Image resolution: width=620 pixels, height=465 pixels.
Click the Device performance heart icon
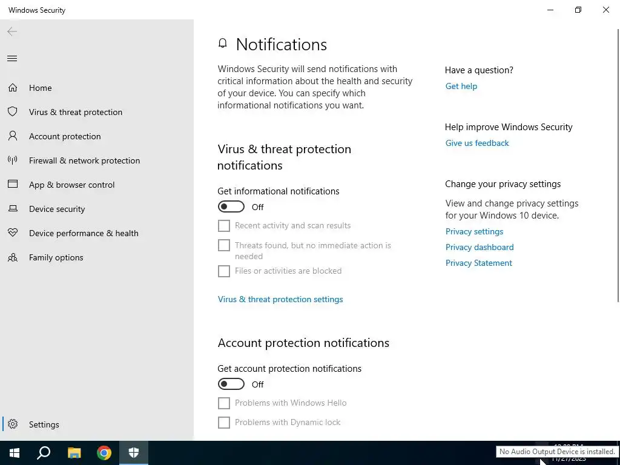[13, 233]
